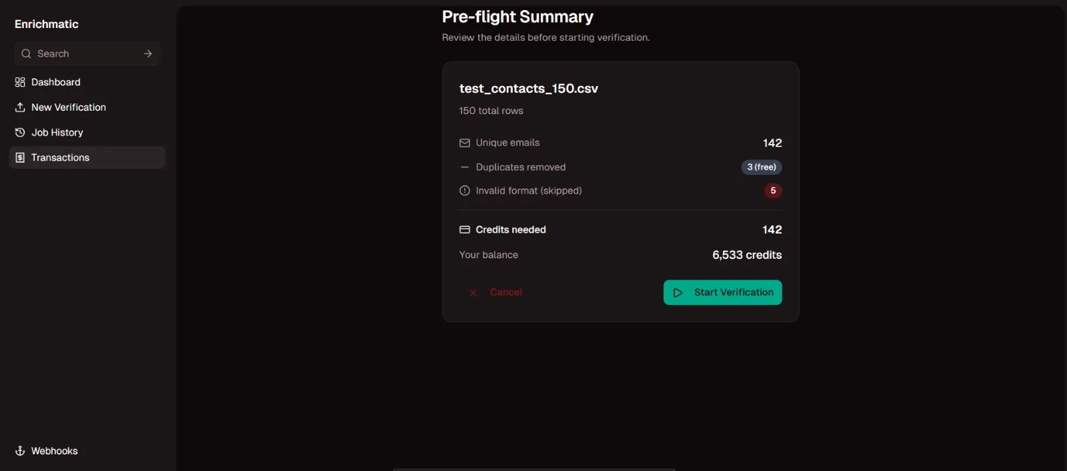This screenshot has height=471, width=1067.
Task: Click the New Verification upload icon
Action: [x=20, y=107]
